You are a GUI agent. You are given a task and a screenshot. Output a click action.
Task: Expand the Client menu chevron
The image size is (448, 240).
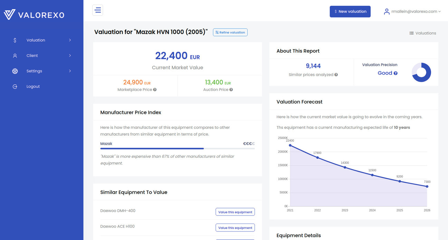coord(70,56)
